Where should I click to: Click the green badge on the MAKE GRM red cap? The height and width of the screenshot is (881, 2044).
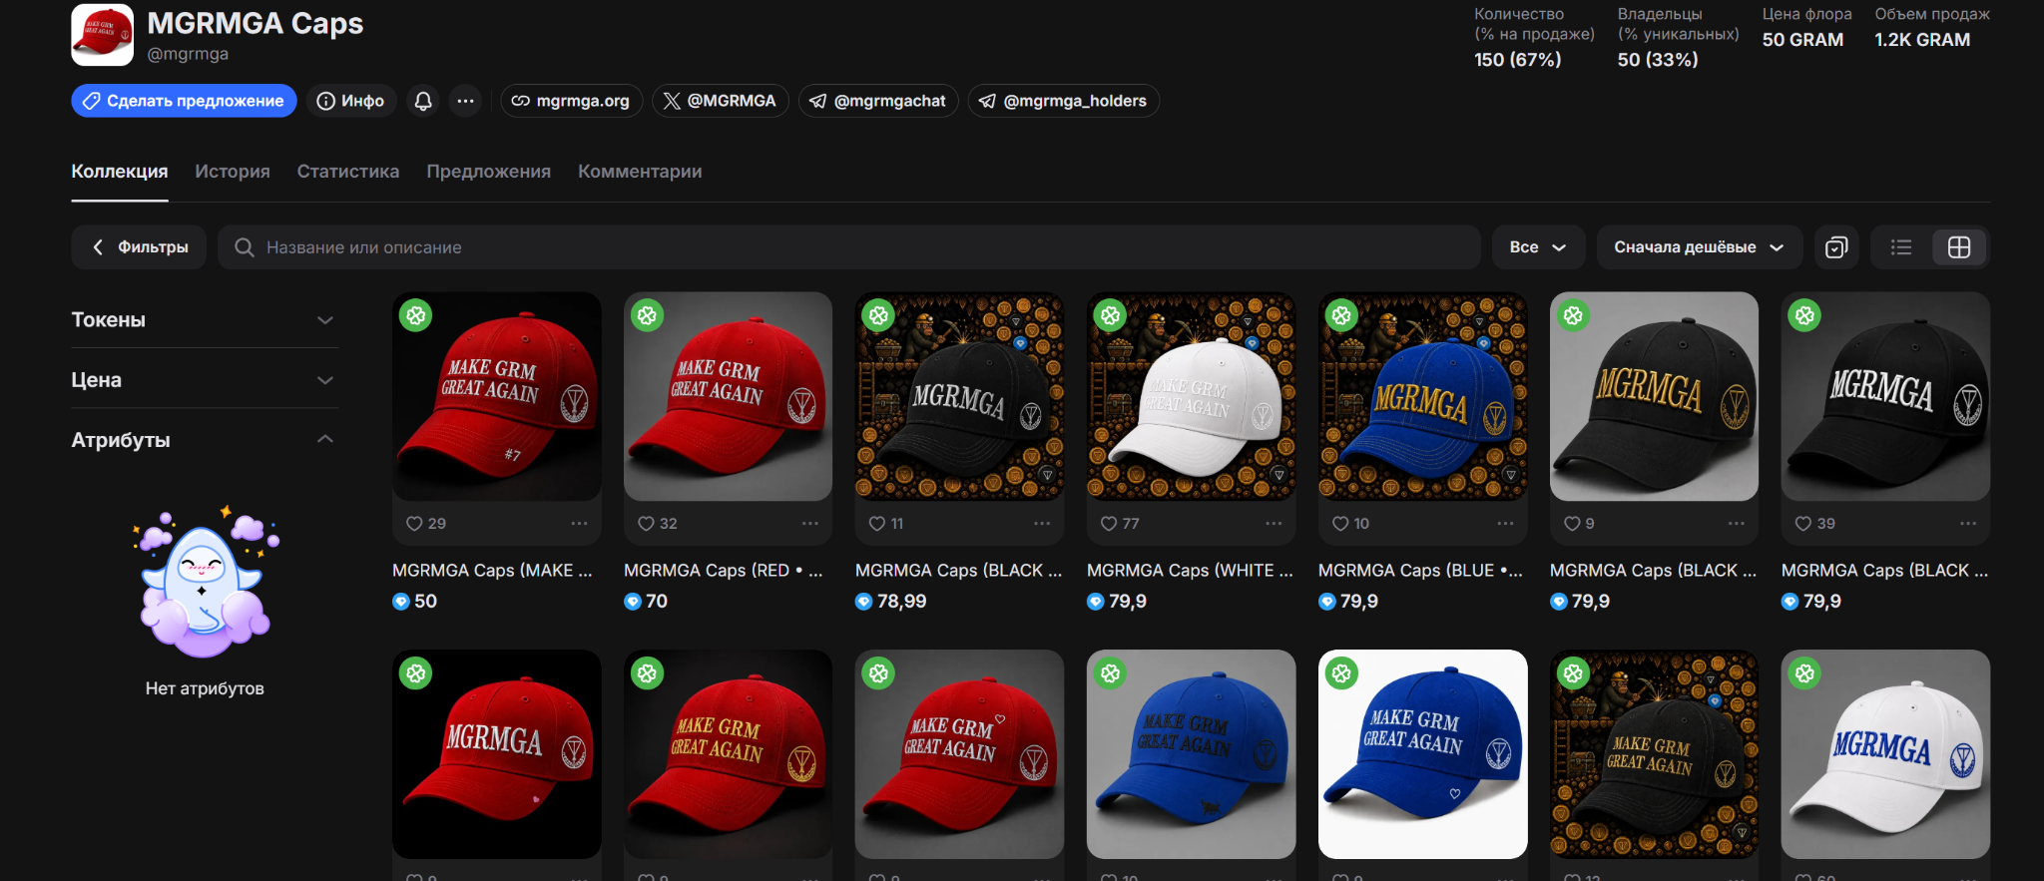pos(416,316)
